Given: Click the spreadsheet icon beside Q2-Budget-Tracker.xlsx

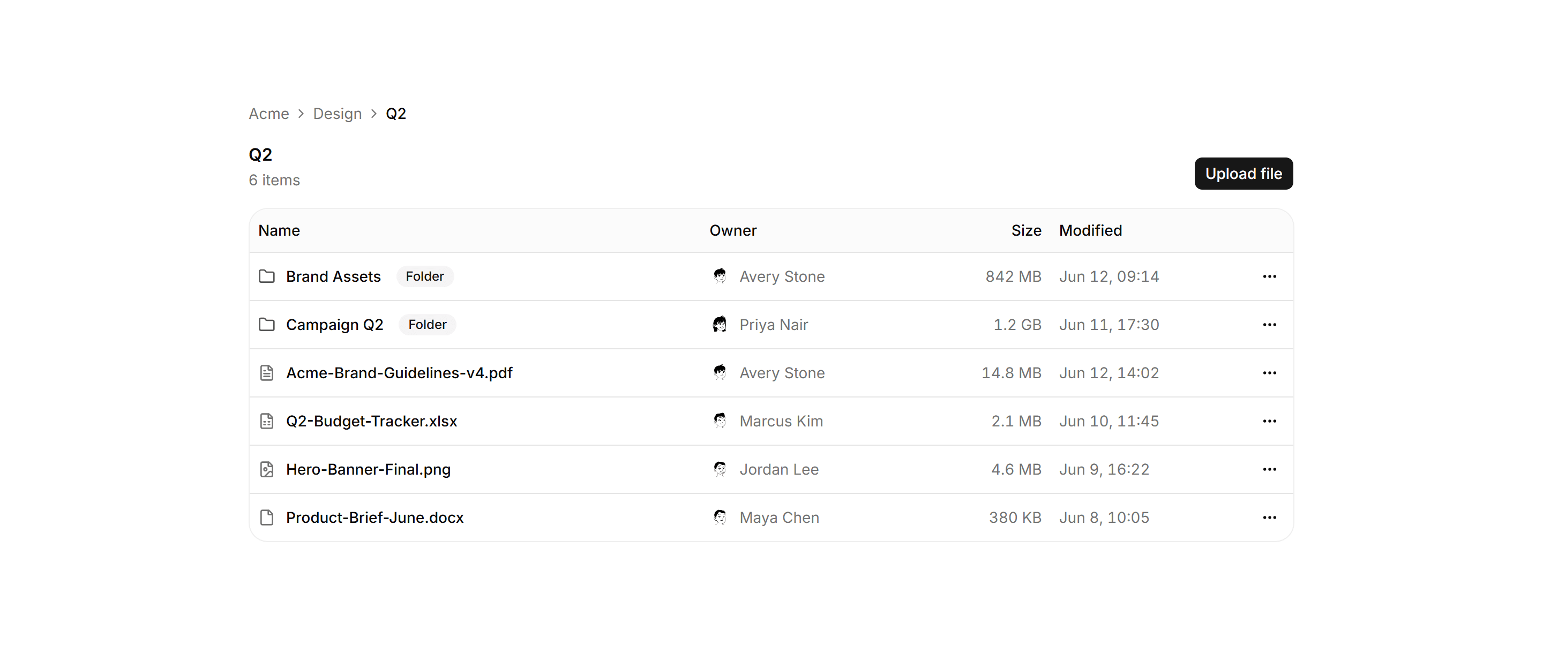Looking at the screenshot, I should [x=267, y=421].
